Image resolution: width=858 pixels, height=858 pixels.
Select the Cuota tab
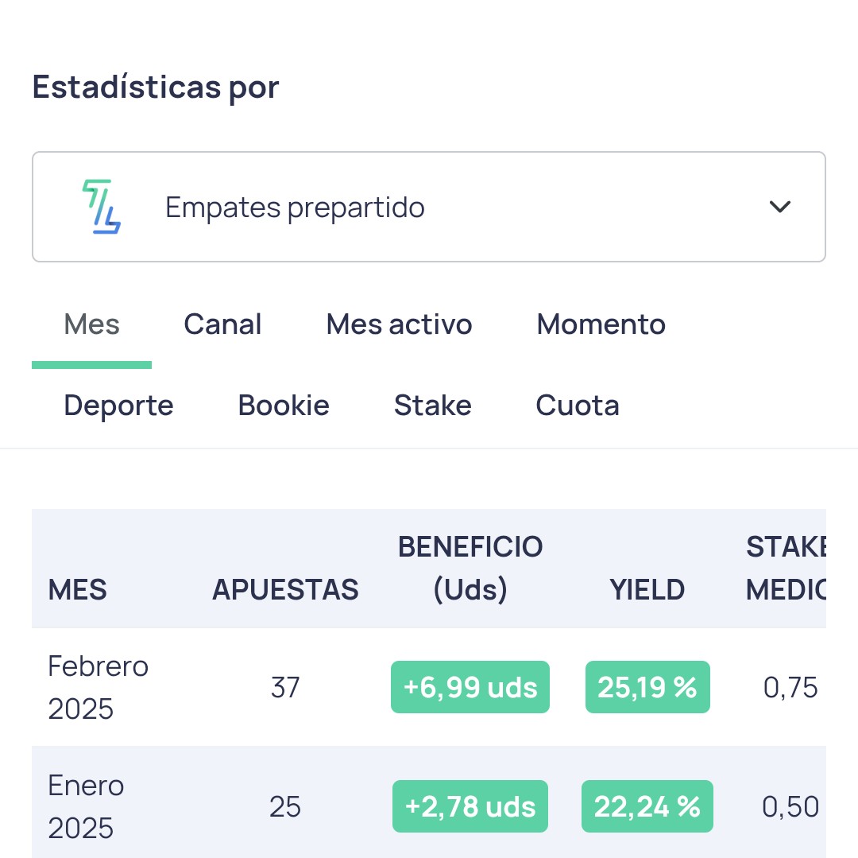point(578,406)
